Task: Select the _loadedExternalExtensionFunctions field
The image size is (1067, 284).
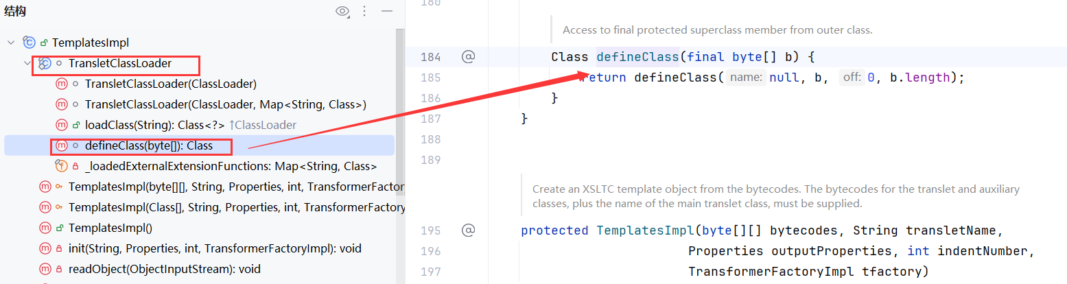Action: (231, 166)
